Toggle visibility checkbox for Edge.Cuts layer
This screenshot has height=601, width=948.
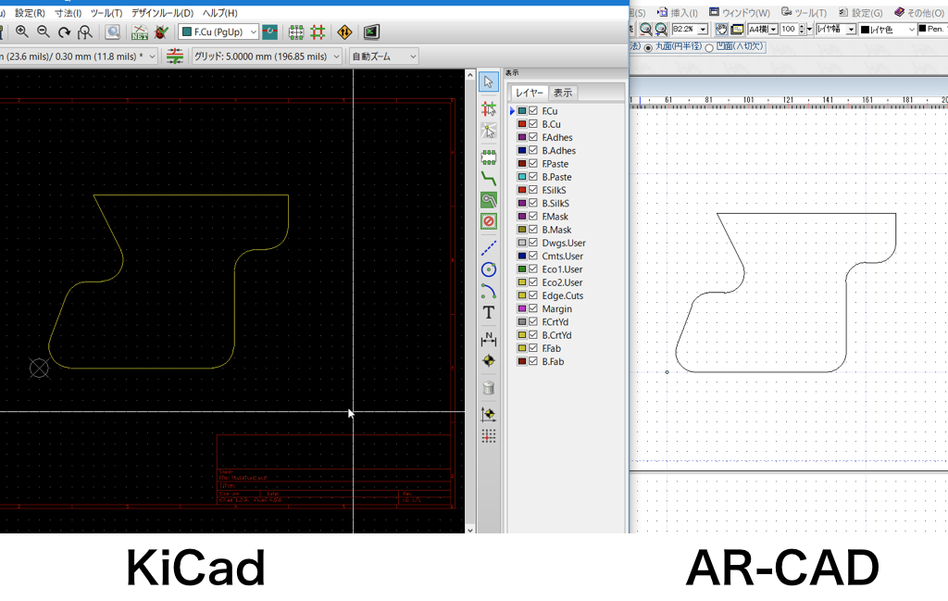532,295
